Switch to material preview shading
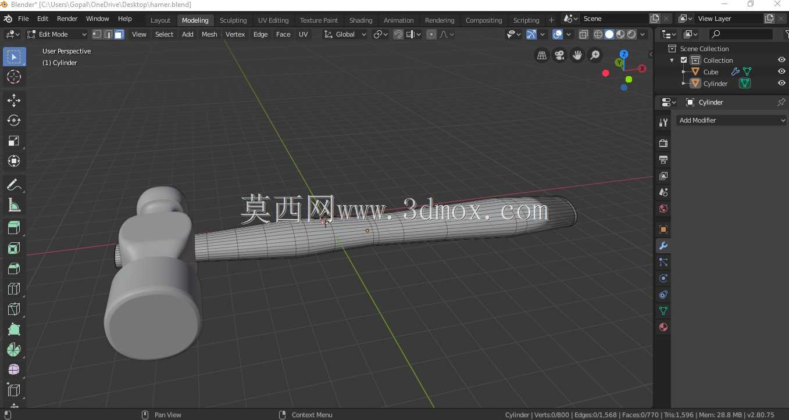 point(620,34)
